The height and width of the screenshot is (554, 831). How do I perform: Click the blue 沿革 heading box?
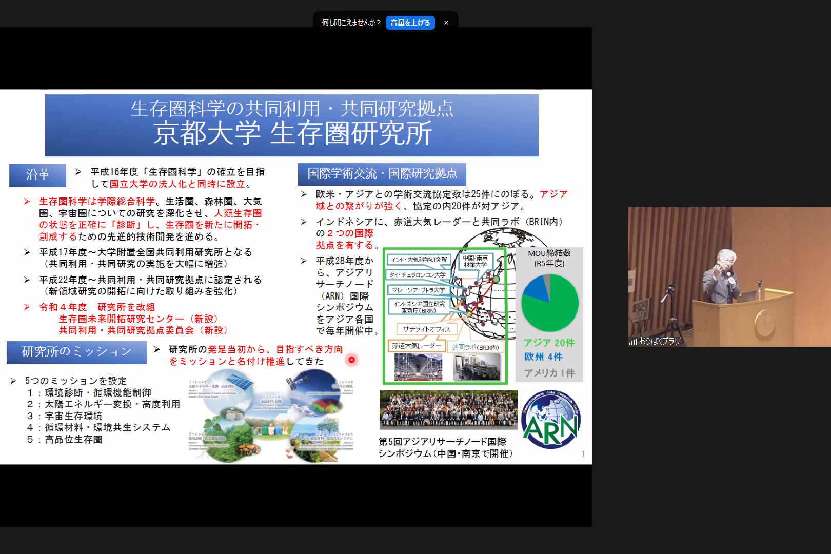(x=37, y=175)
